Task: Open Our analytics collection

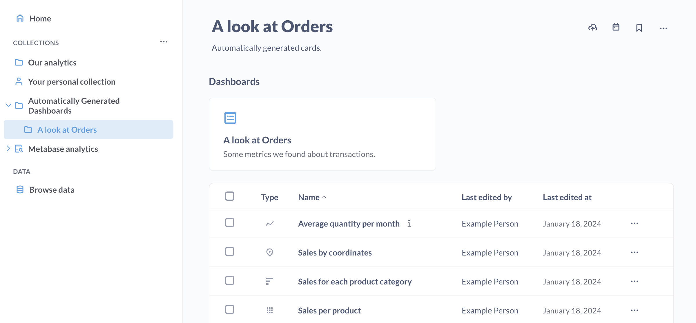Action: click(52, 63)
